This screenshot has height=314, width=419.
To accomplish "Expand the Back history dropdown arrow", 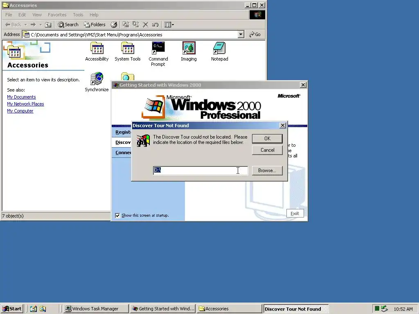I will 26,25.
